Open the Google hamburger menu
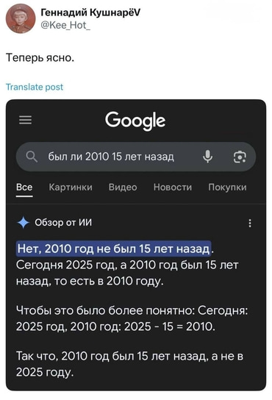The image size is (272, 400). coord(25,120)
